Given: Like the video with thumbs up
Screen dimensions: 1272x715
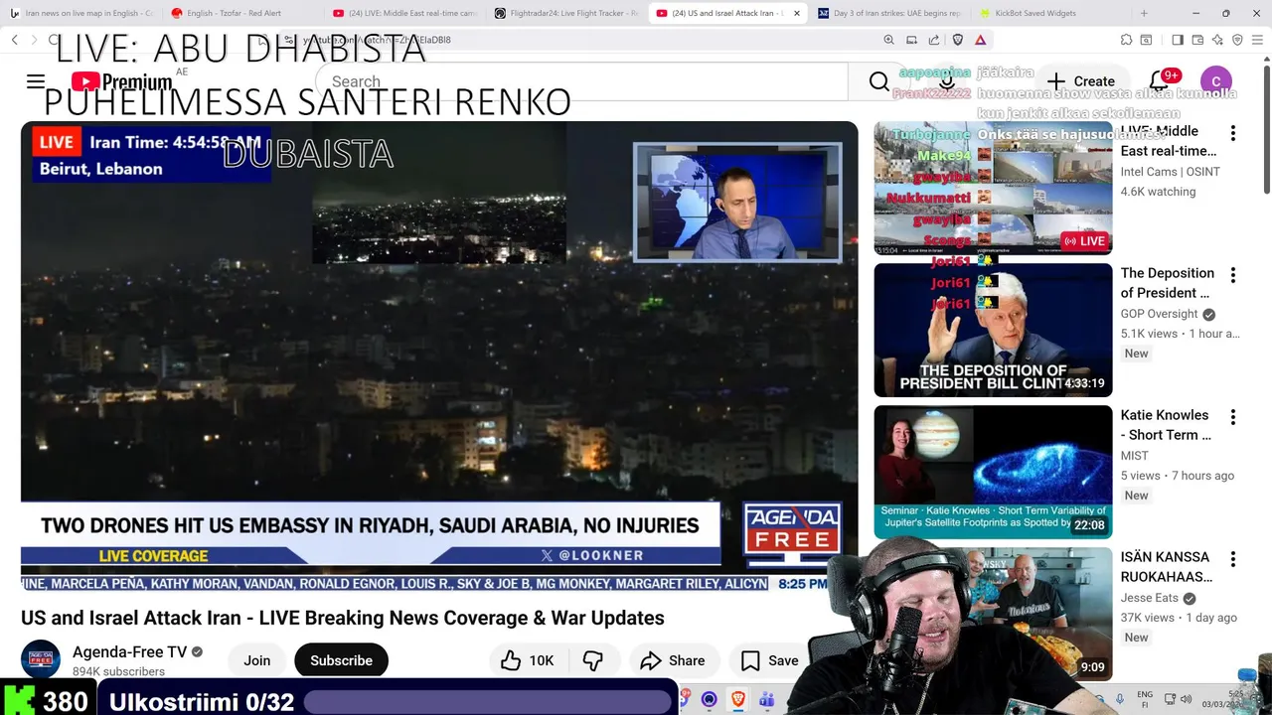Looking at the screenshot, I should coord(528,660).
